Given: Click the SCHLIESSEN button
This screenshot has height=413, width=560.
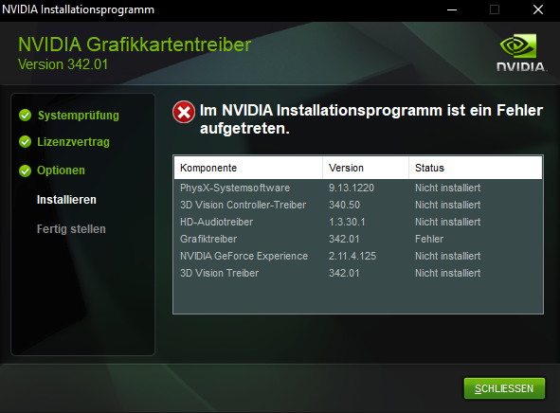Looking at the screenshot, I should point(504,388).
